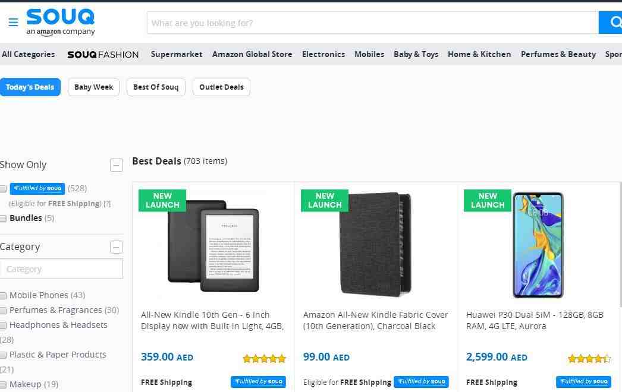Click the Souq logo
622x392 pixels.
click(x=60, y=22)
